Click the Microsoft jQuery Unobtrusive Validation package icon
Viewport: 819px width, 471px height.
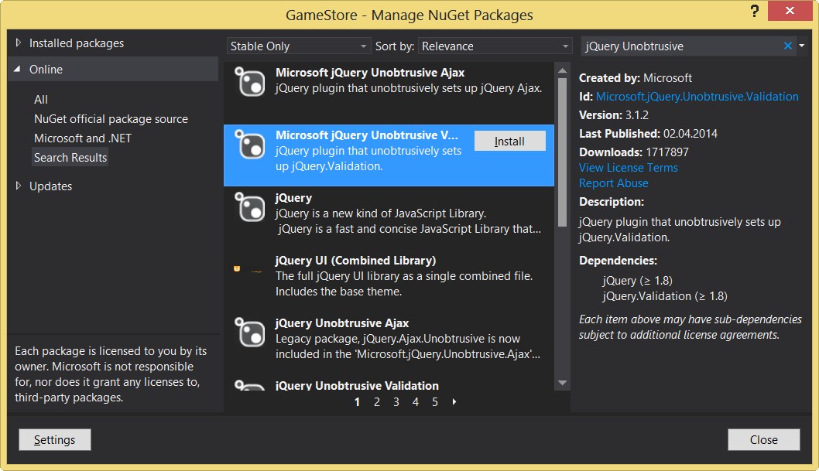coord(250,145)
